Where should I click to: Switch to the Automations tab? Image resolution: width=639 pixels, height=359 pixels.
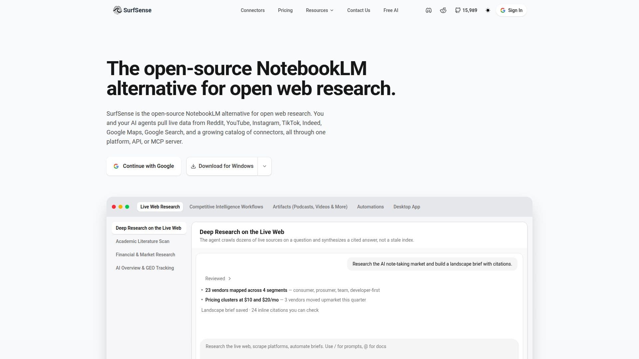click(x=370, y=207)
